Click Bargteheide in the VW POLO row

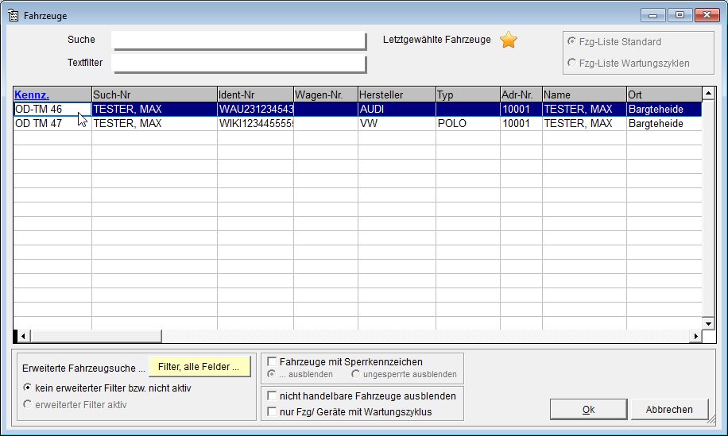[664, 123]
